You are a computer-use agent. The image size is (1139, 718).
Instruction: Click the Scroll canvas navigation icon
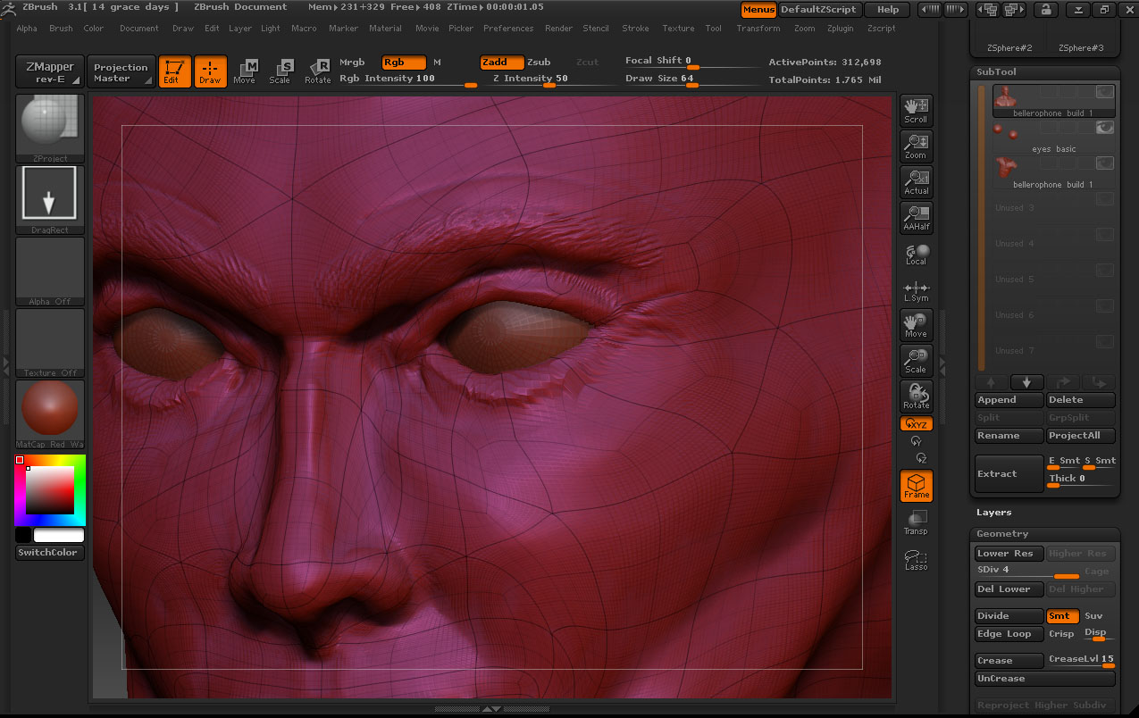tap(916, 111)
